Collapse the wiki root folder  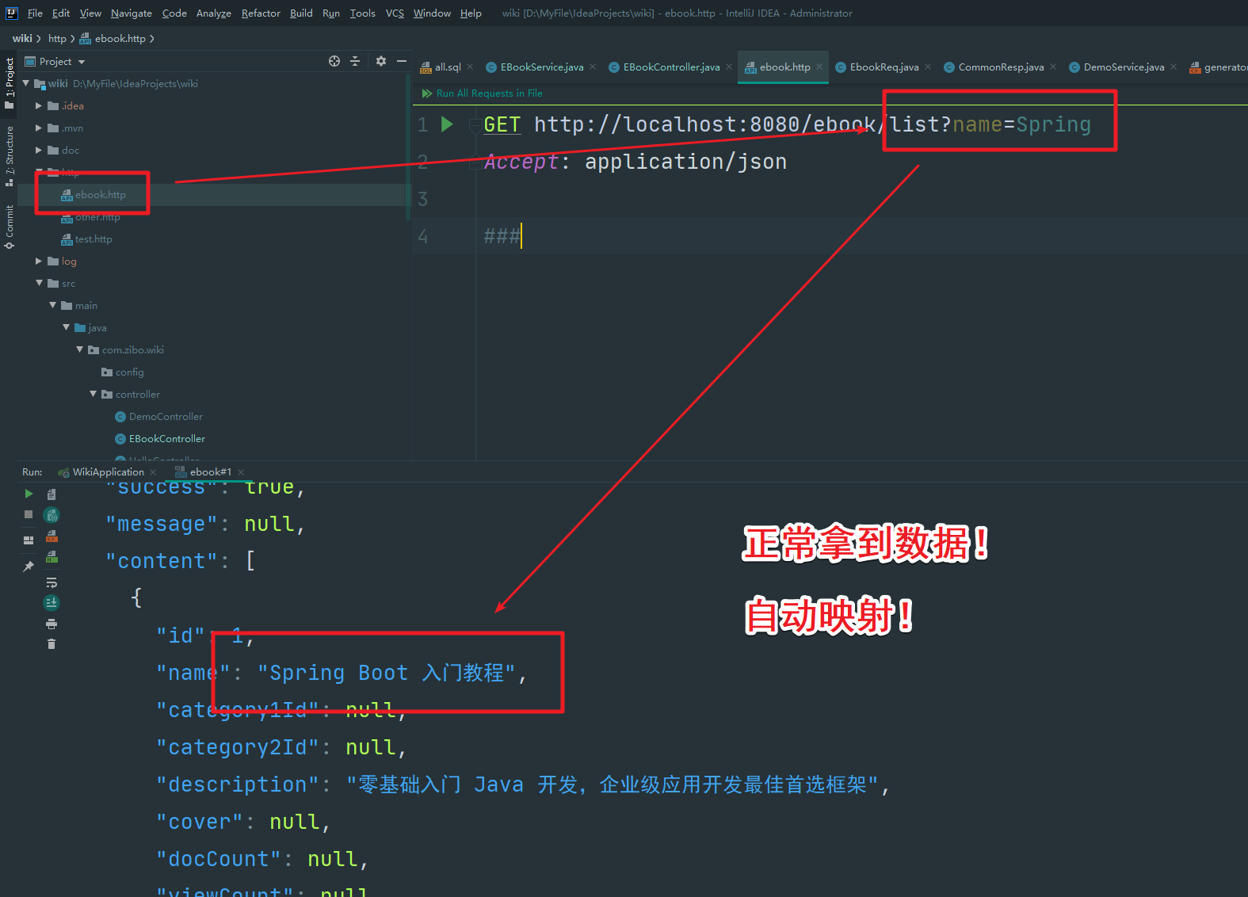[x=26, y=83]
